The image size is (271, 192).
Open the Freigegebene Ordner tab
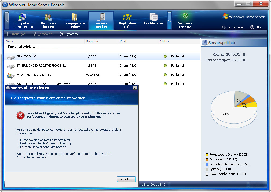(x=75, y=21)
